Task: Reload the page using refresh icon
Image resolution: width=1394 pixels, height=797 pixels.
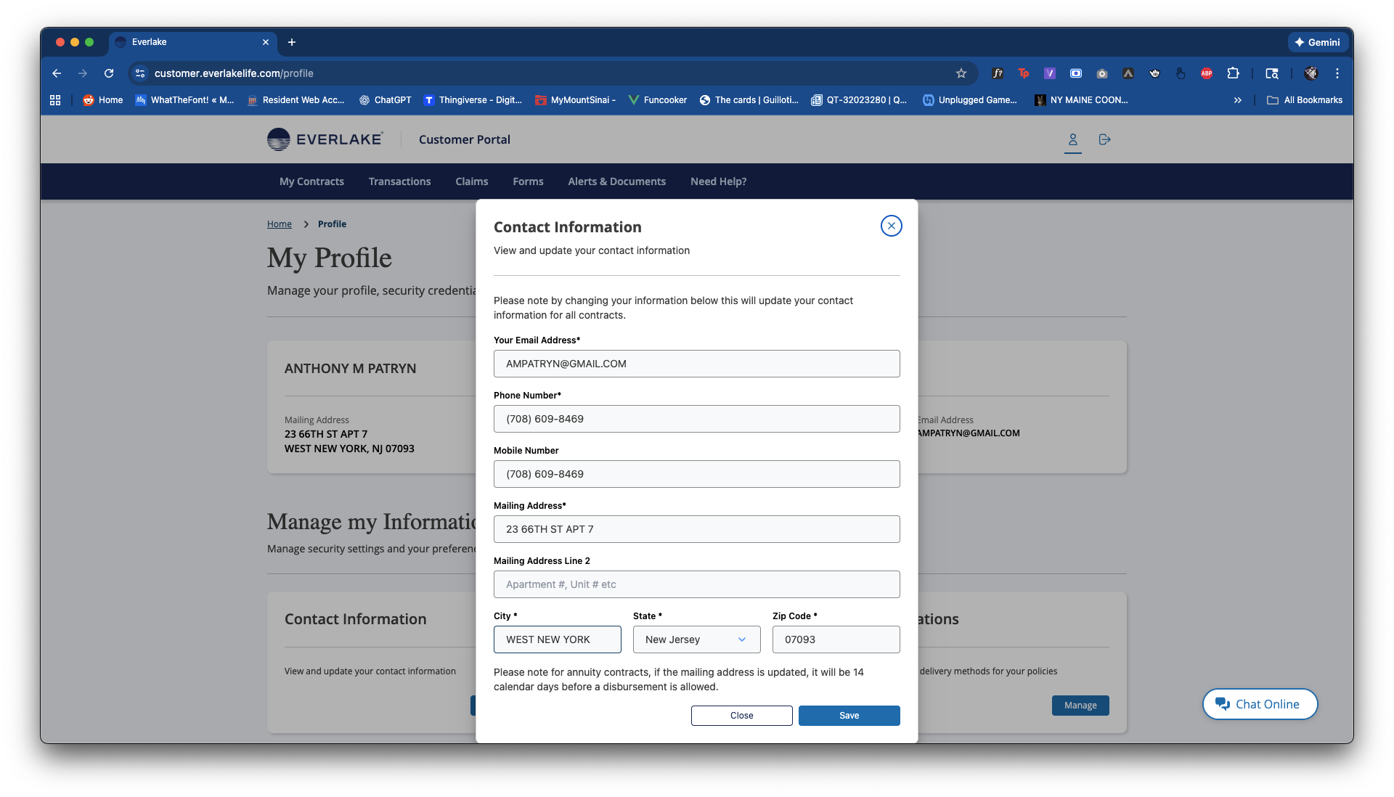Action: click(x=109, y=73)
